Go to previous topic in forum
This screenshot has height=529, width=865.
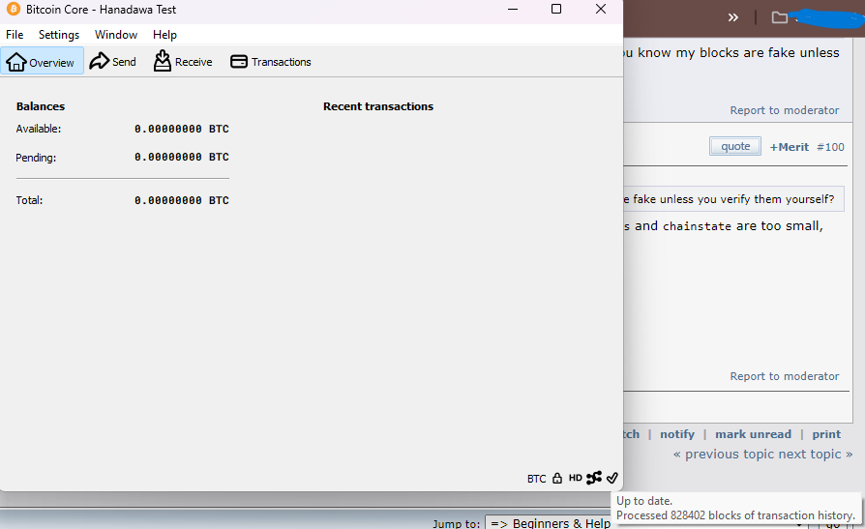click(725, 454)
